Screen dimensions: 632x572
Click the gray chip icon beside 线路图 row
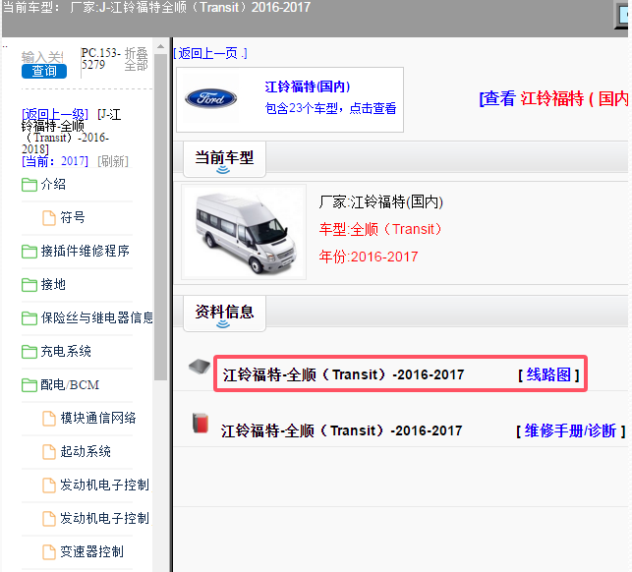[200, 367]
